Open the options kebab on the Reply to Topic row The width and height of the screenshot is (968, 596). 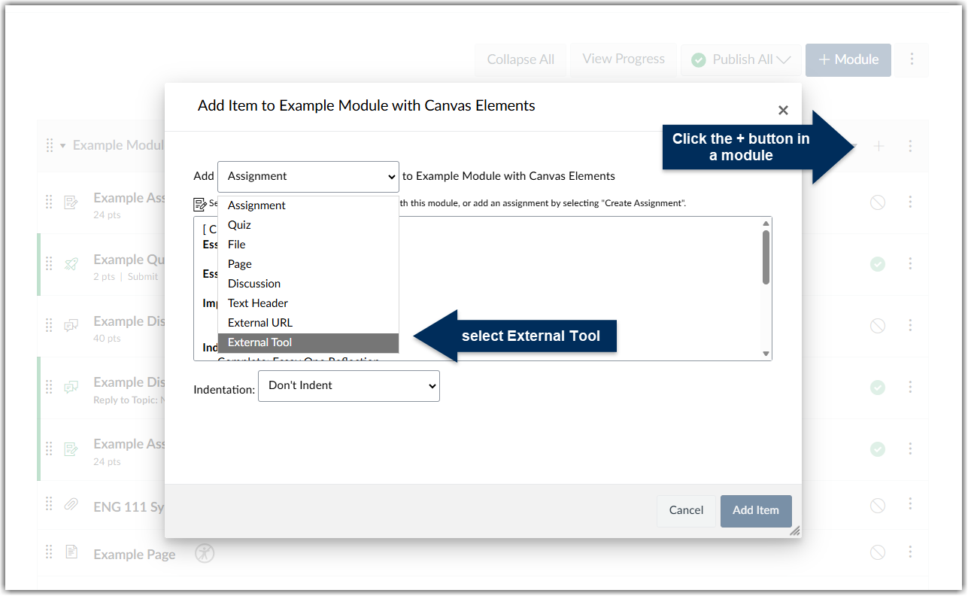click(x=910, y=388)
